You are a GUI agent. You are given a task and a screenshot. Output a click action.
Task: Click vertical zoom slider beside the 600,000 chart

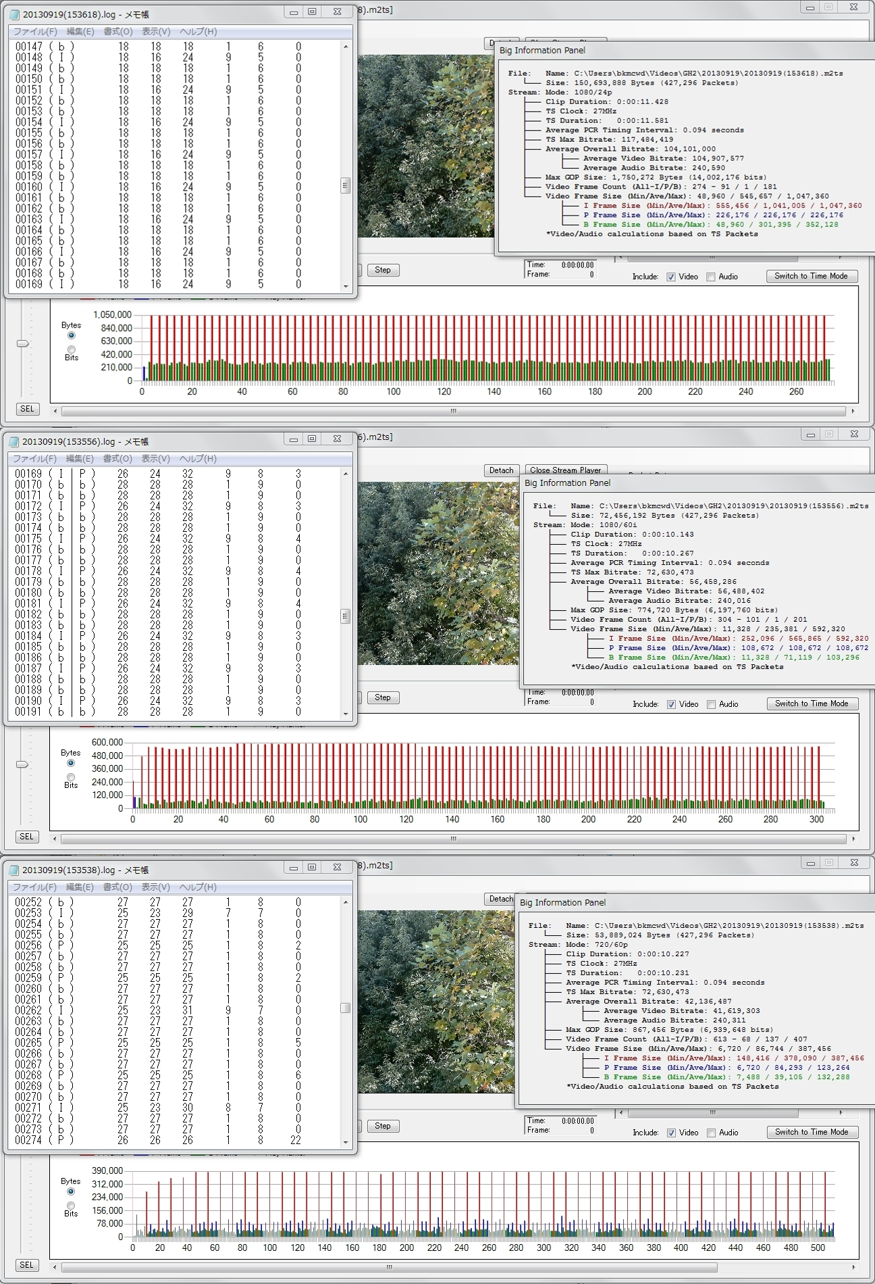pos(22,764)
